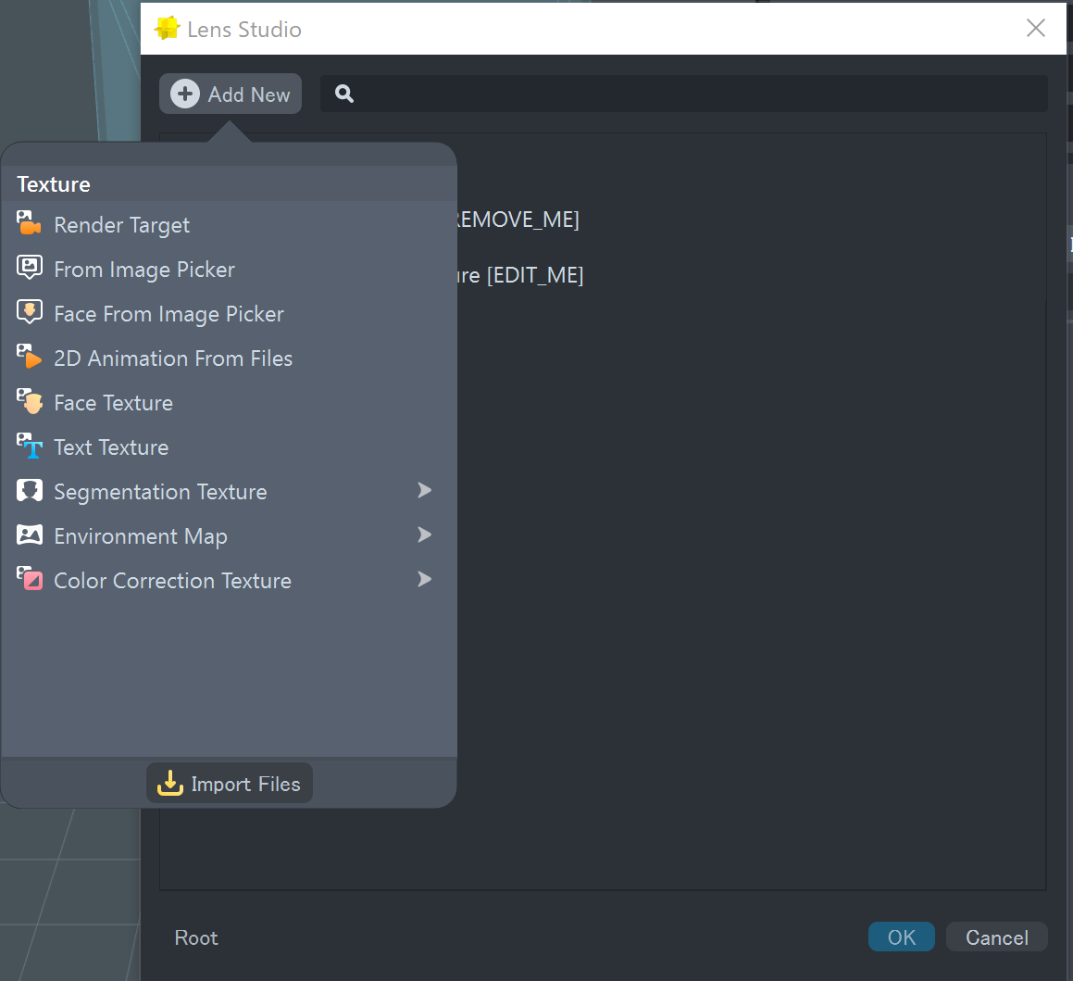Click the plus icon on Add New
This screenshot has height=981, width=1073.
point(185,94)
